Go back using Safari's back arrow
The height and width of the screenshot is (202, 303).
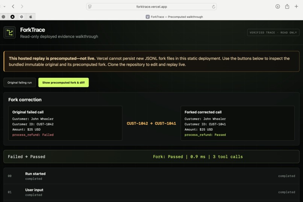click(x=13, y=6)
